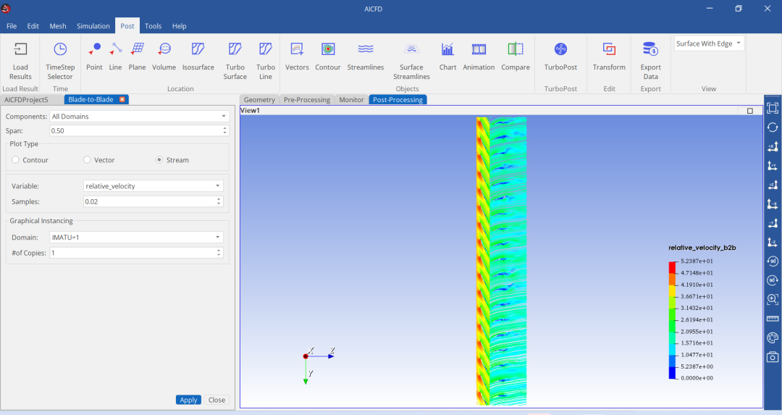The width and height of the screenshot is (782, 415).
Task: Add a Streamlines object
Action: coord(366,56)
